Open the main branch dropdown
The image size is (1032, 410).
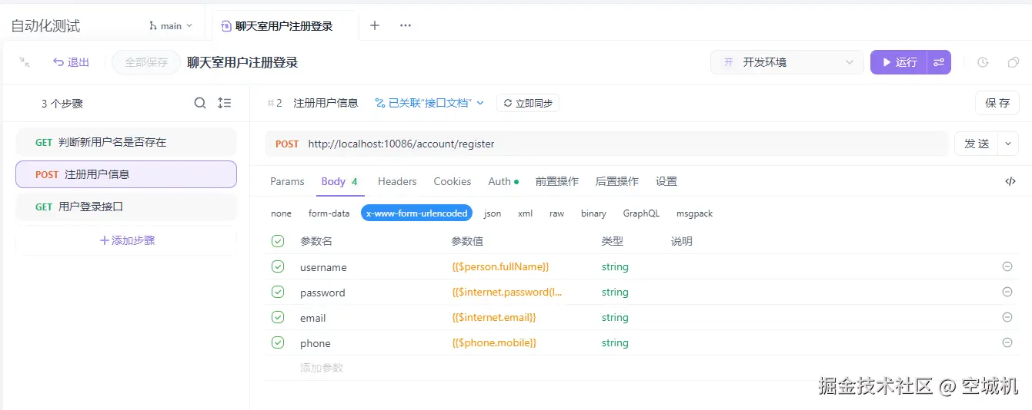point(171,26)
